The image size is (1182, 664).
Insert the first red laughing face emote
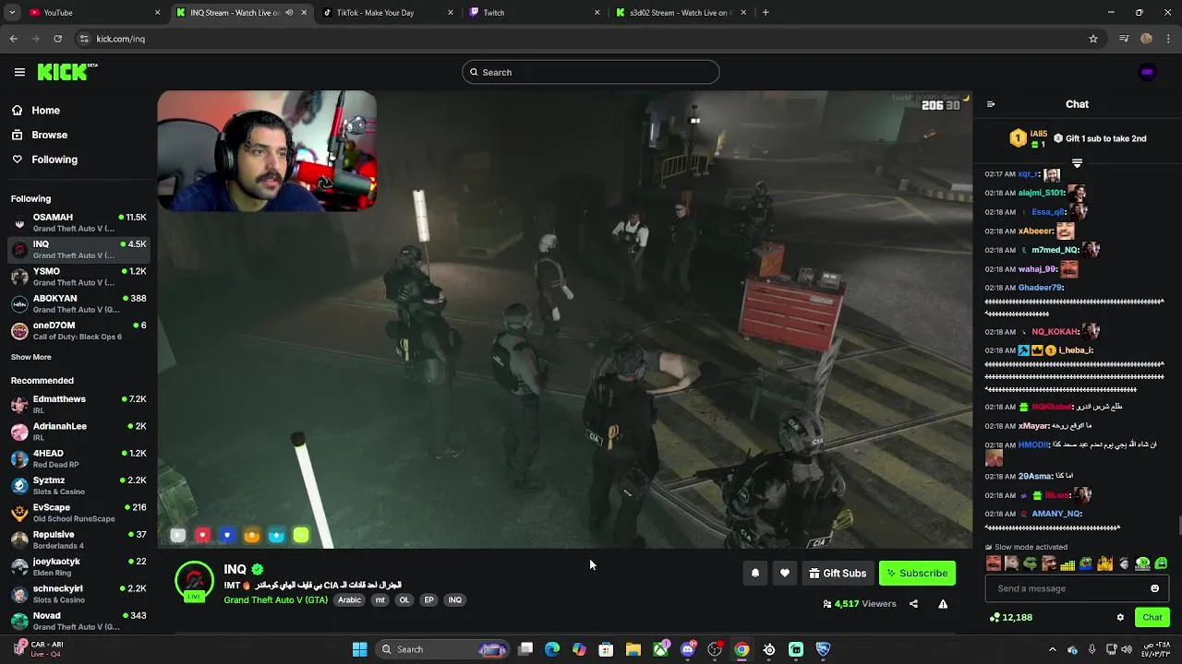coord(994,563)
